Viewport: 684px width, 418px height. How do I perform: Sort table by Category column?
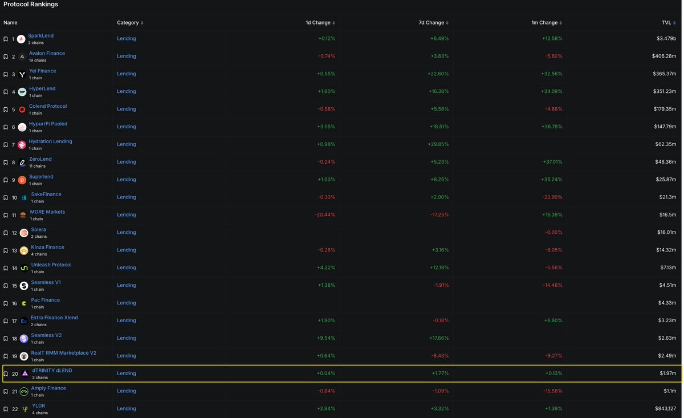[130, 23]
